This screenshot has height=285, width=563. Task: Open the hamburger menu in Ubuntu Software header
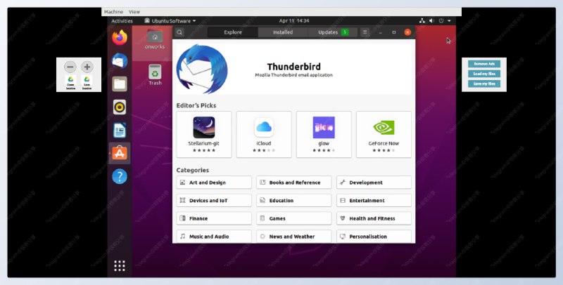[x=365, y=32]
